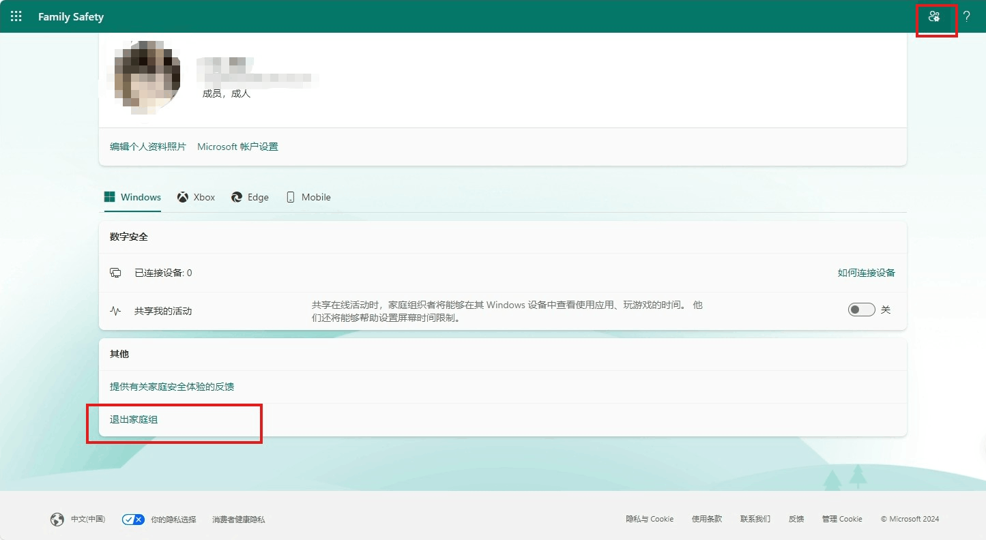
Task: Open Microsoft 帐户设置 link
Action: pos(237,147)
